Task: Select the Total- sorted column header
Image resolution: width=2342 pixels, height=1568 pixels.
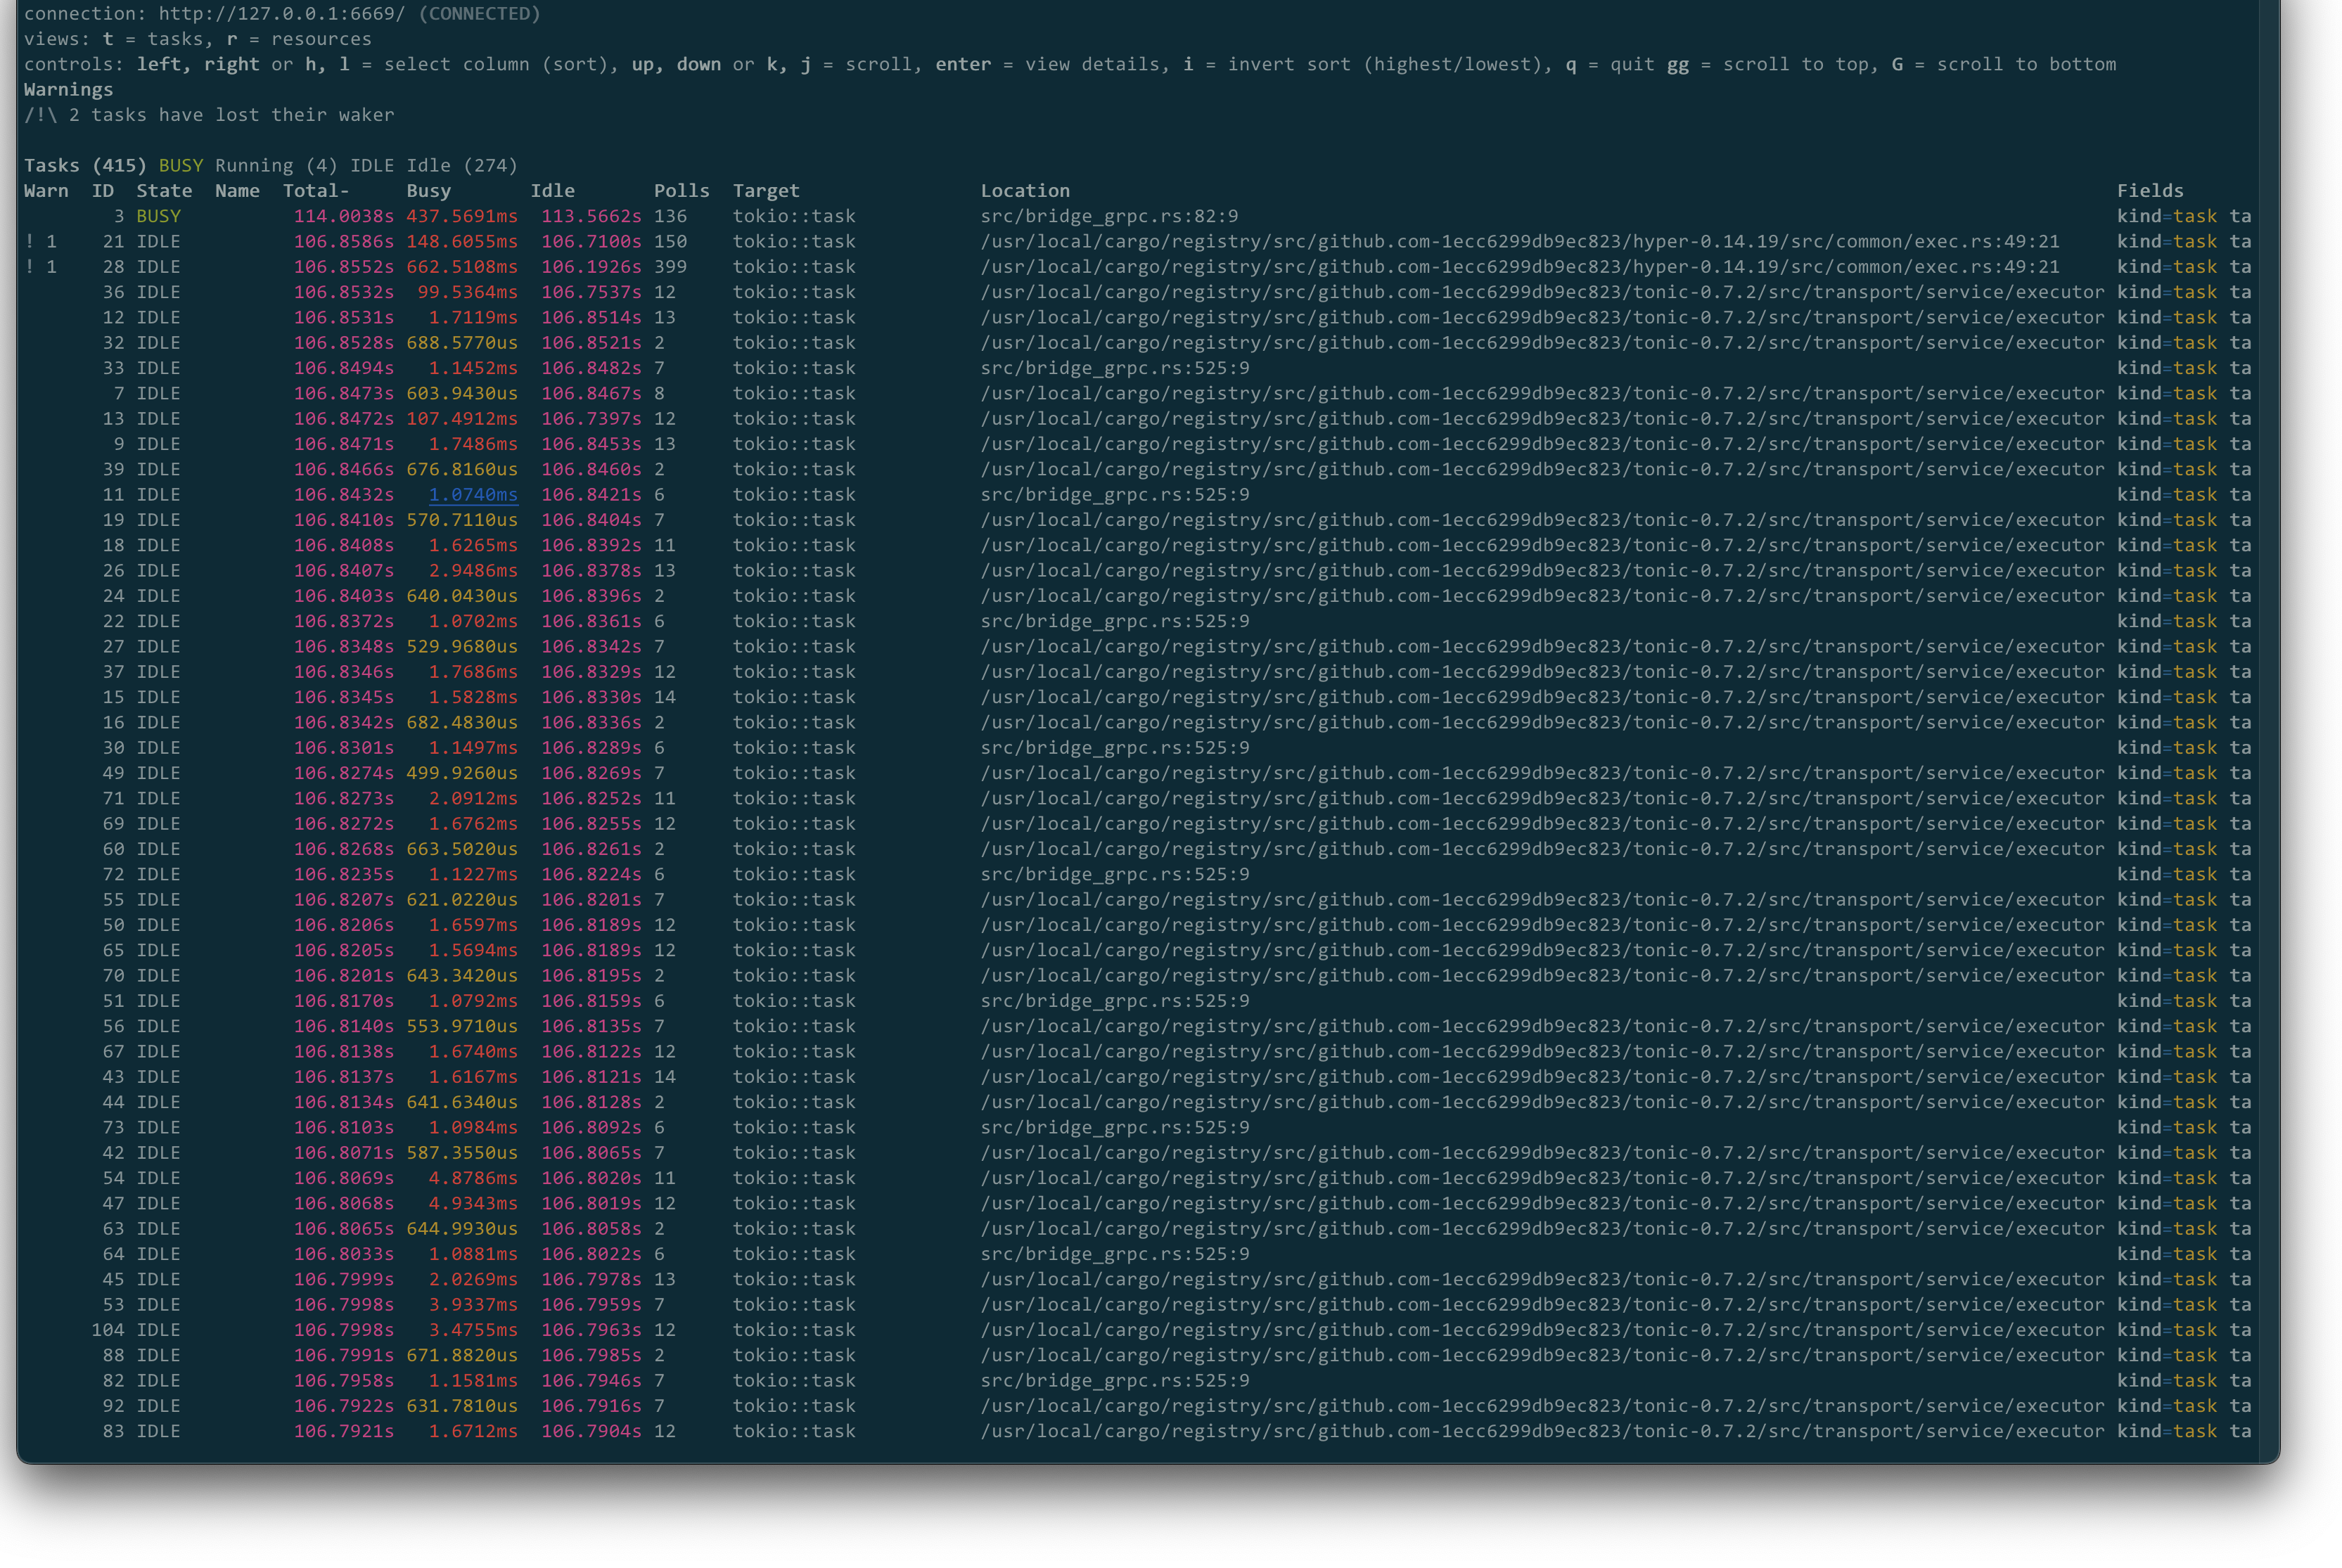Action: click(316, 190)
